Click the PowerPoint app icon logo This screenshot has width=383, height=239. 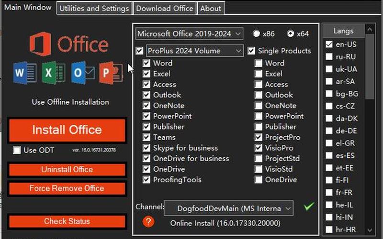[x=111, y=73]
